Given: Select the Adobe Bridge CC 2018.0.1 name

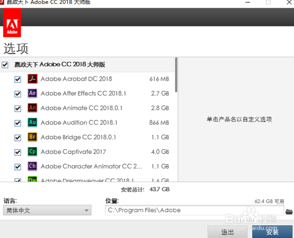Looking at the screenshot, I should (x=79, y=137).
